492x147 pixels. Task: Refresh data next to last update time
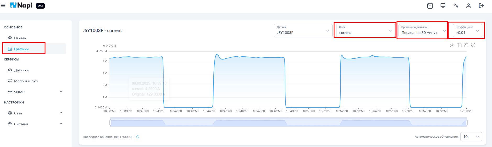pos(138,137)
